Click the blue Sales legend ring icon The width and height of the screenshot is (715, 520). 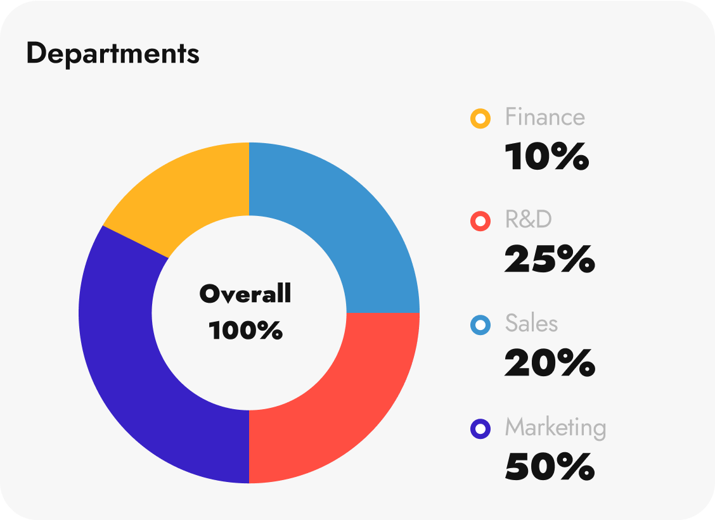pyautogui.click(x=480, y=326)
